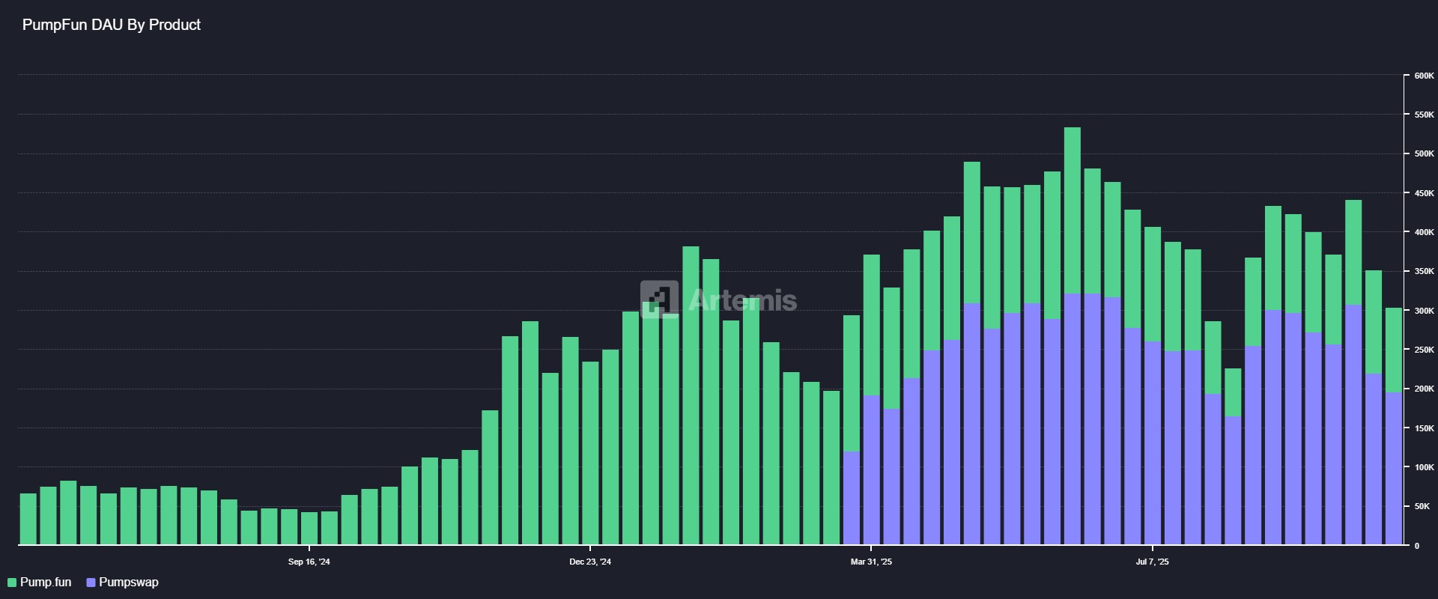Select the first bar with a purple Pumpswap segment
Screen dimensions: 1438x599
[x=852, y=498]
